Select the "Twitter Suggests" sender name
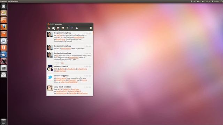Screen dimensions: 223x125 [x=61, y=76]
